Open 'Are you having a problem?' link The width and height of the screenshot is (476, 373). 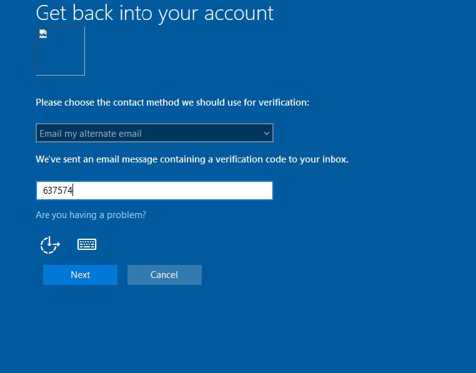(91, 215)
